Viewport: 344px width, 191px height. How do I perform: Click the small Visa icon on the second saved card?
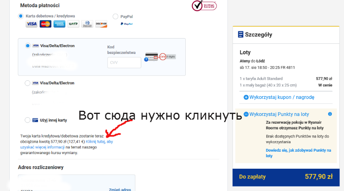(35, 83)
